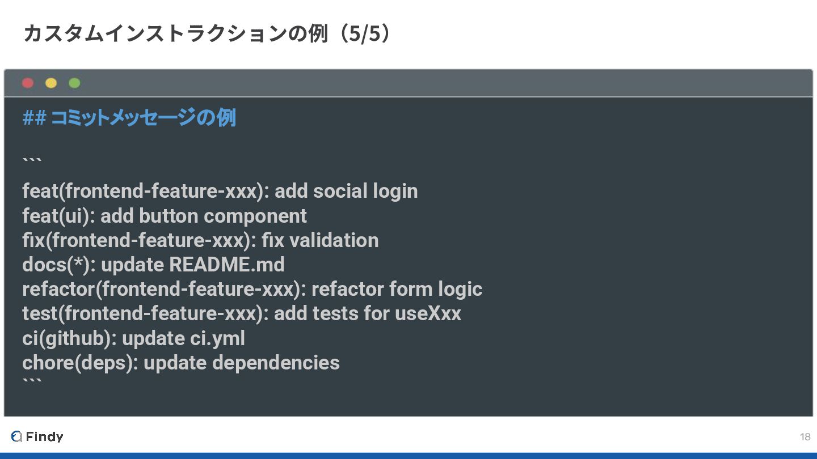Click the red close dot in code window
The image size is (817, 459).
tap(27, 83)
